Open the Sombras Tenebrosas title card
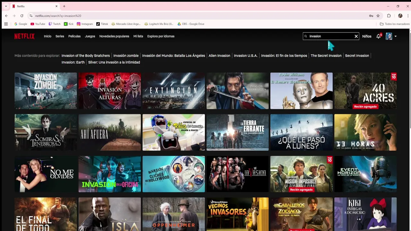Image resolution: width=411 pixels, height=231 pixels. [x=46, y=133]
